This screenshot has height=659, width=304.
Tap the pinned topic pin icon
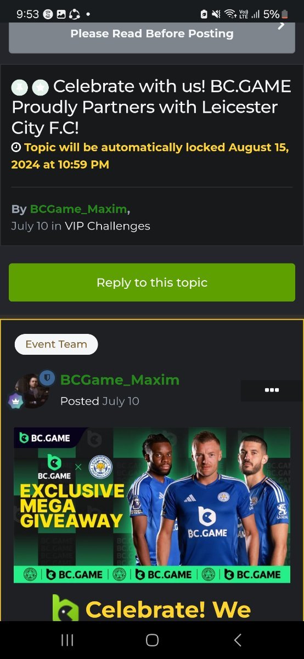click(20, 87)
